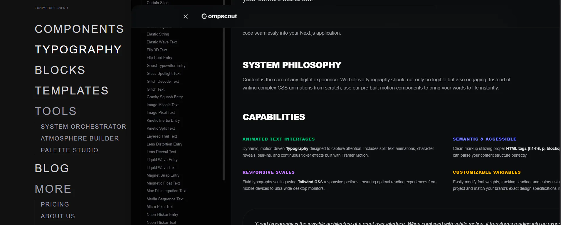
Task: Select Curtain Slice in the list
Action: (x=157, y=3)
